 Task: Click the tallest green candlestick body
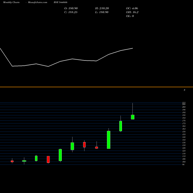coord(108,140)
